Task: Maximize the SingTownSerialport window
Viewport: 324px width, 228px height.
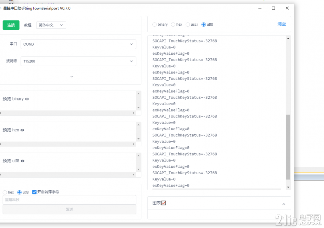Action: [x=273, y=8]
